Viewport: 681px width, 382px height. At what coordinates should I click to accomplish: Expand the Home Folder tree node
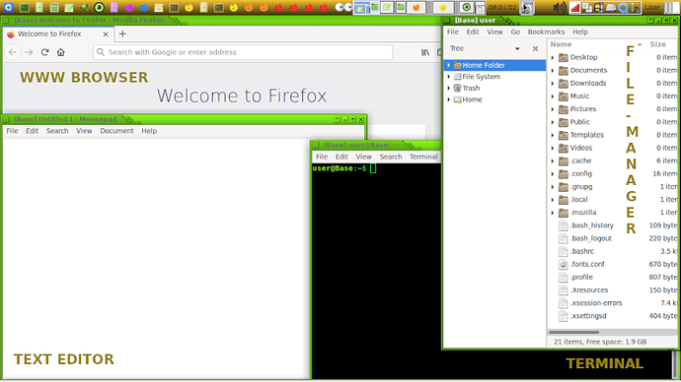pos(449,65)
